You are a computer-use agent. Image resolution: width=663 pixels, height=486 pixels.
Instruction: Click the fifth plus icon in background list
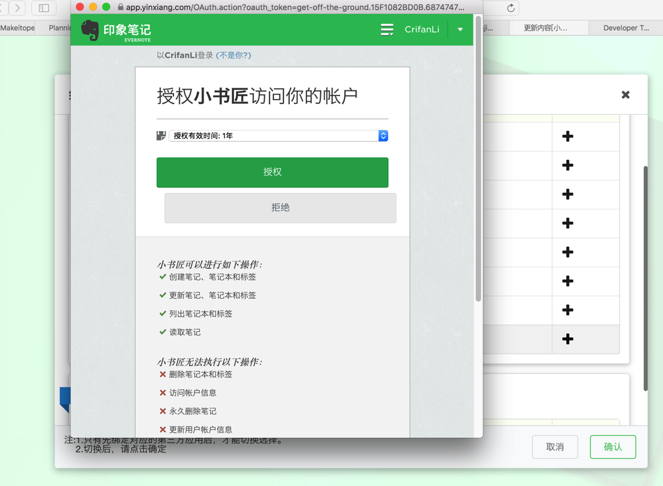pyautogui.click(x=567, y=252)
